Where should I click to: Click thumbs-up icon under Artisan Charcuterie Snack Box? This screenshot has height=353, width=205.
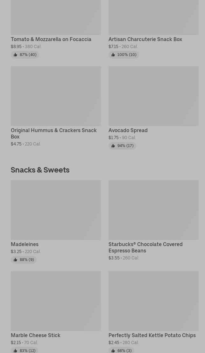[x=113, y=55]
